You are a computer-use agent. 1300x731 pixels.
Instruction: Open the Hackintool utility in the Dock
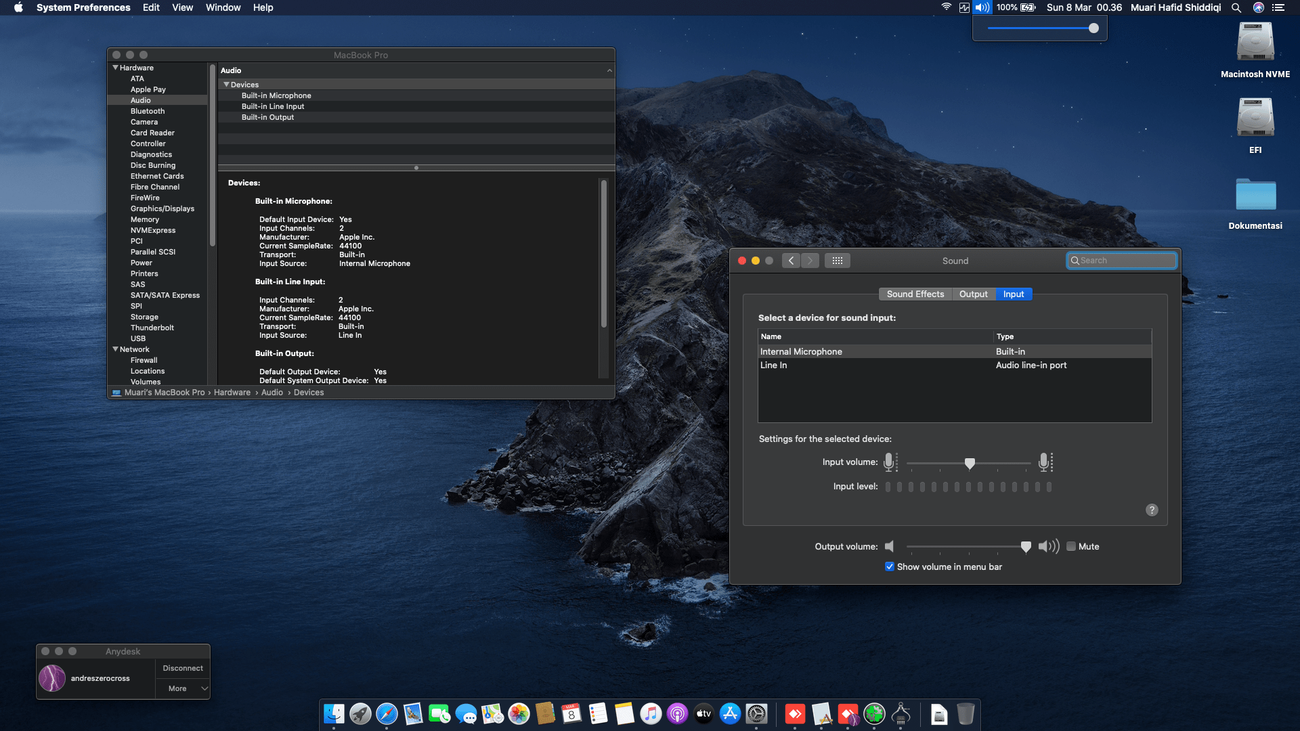tap(901, 714)
